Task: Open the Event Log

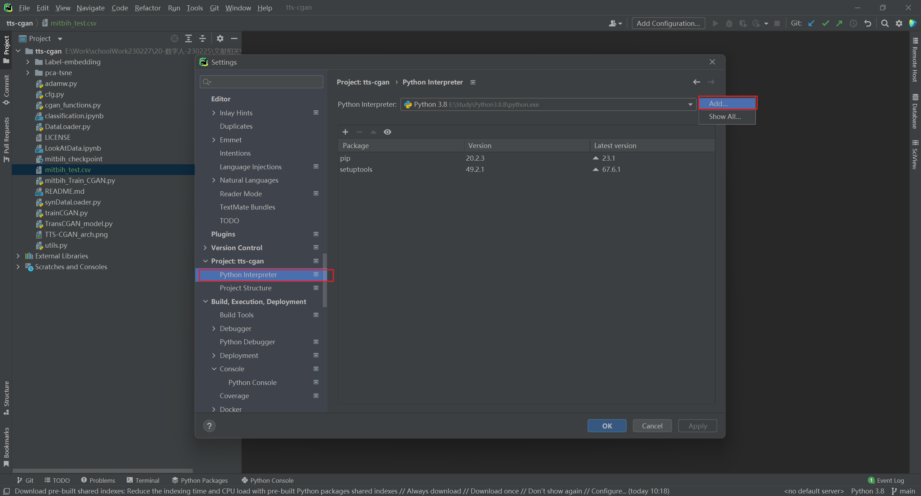Action: (x=886, y=480)
